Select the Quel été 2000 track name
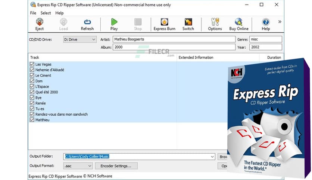The width and height of the screenshot is (312, 180). coord(47,92)
